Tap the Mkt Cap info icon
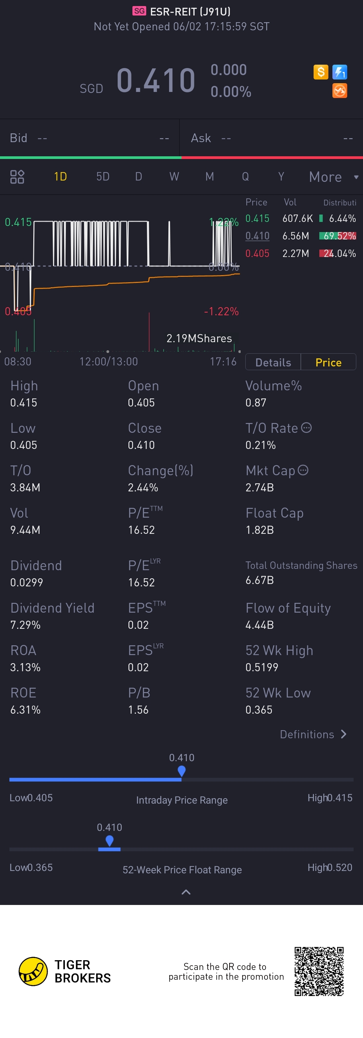Image resolution: width=363 pixels, height=1038 pixels. point(303,470)
